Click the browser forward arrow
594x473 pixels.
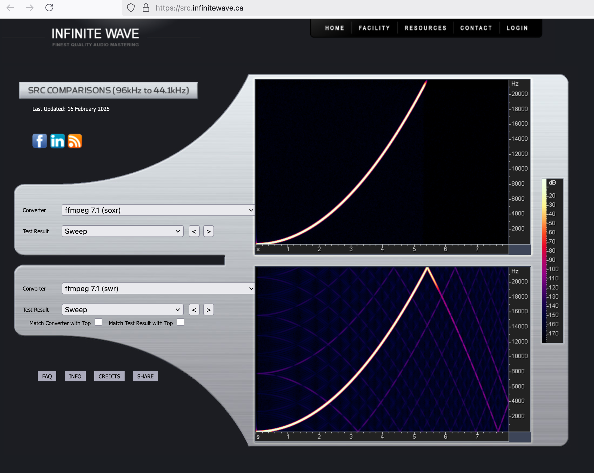point(29,8)
